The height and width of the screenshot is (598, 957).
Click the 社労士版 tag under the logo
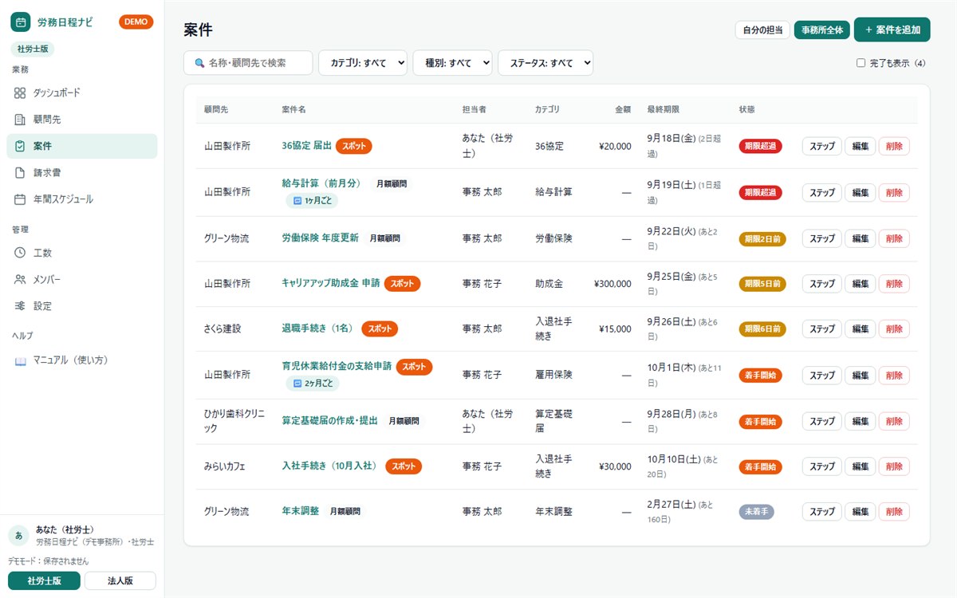(33, 49)
